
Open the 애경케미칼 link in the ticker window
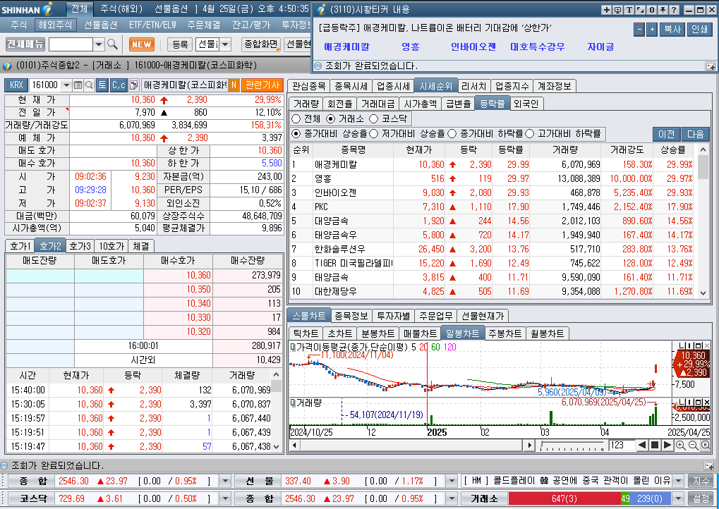coord(346,47)
